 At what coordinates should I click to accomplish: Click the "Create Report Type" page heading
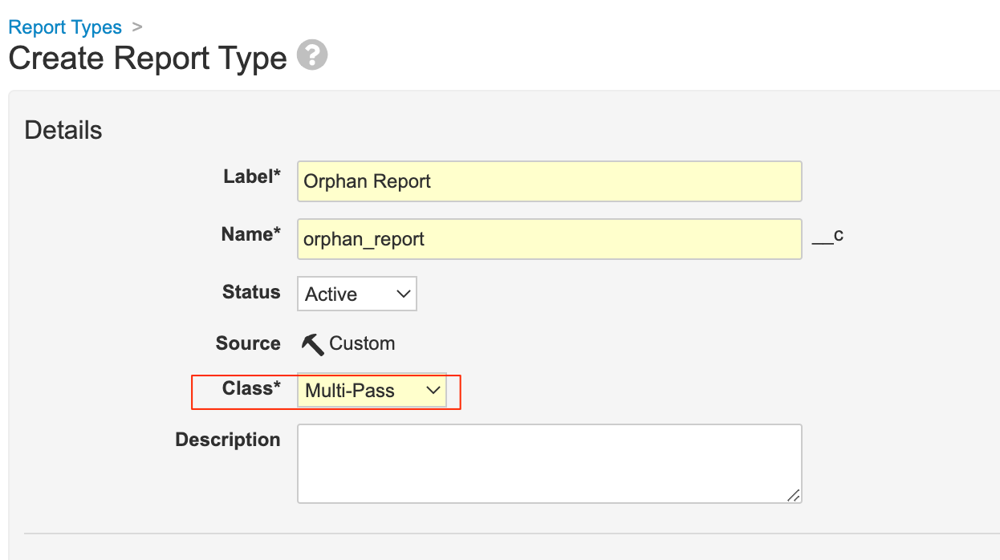[x=148, y=59]
